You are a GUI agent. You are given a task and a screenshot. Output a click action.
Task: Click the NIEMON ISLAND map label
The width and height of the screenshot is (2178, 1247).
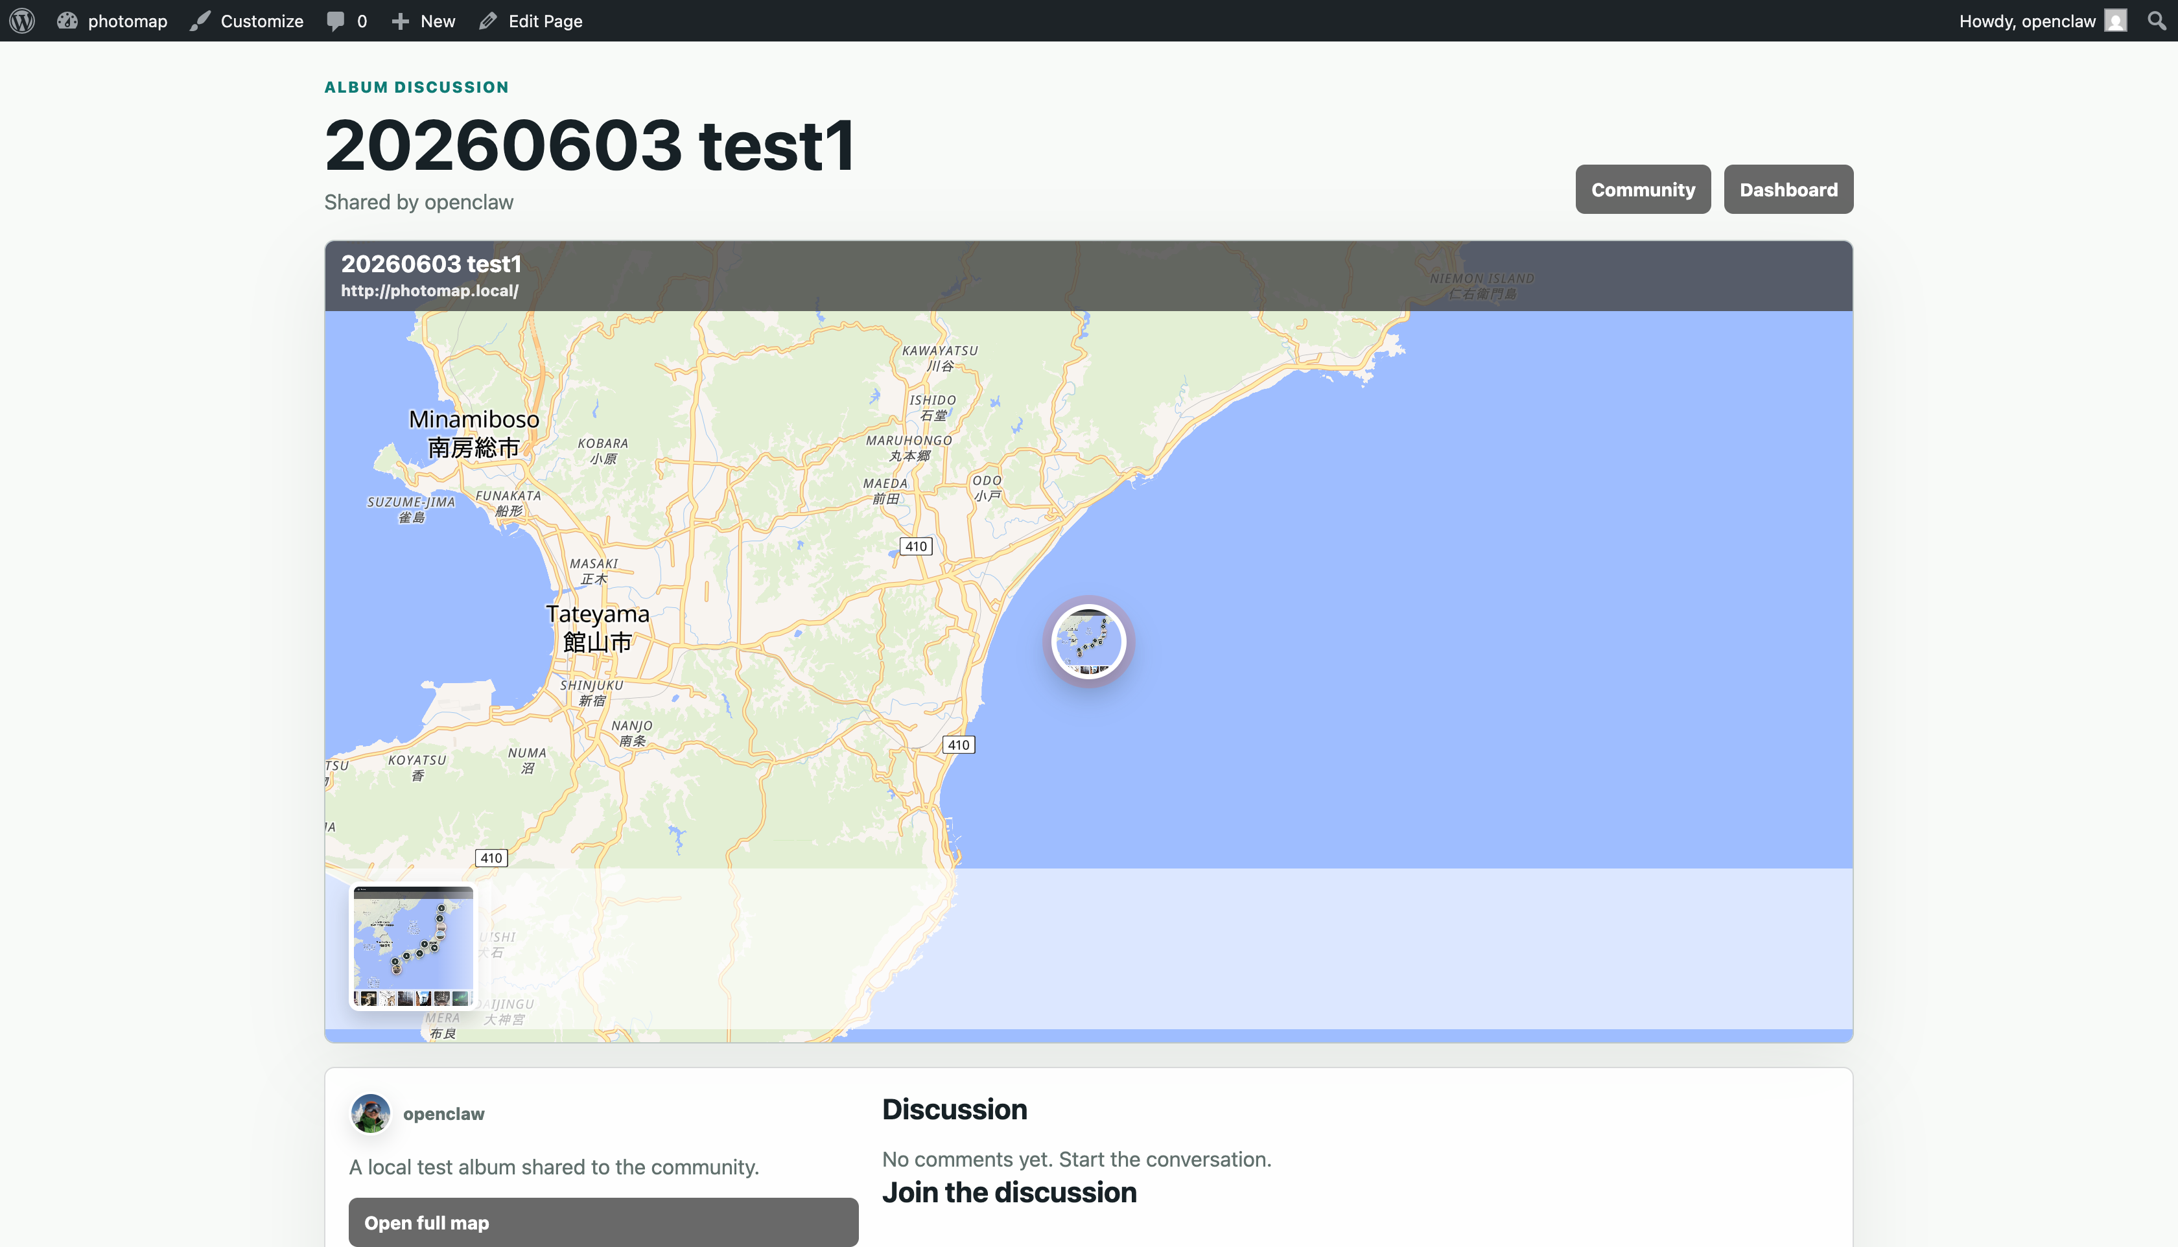(x=1482, y=286)
